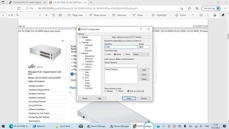Select the Add text tool

tap(119, 15)
